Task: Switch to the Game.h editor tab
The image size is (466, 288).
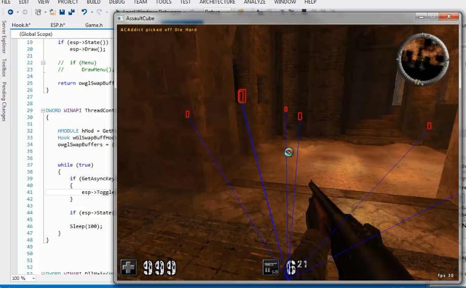Action: coord(94,25)
